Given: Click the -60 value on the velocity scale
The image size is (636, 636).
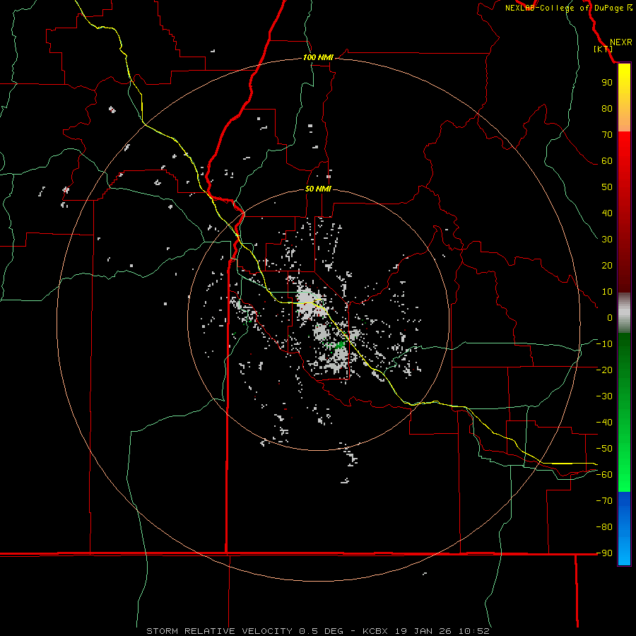Looking at the screenshot, I should (604, 475).
